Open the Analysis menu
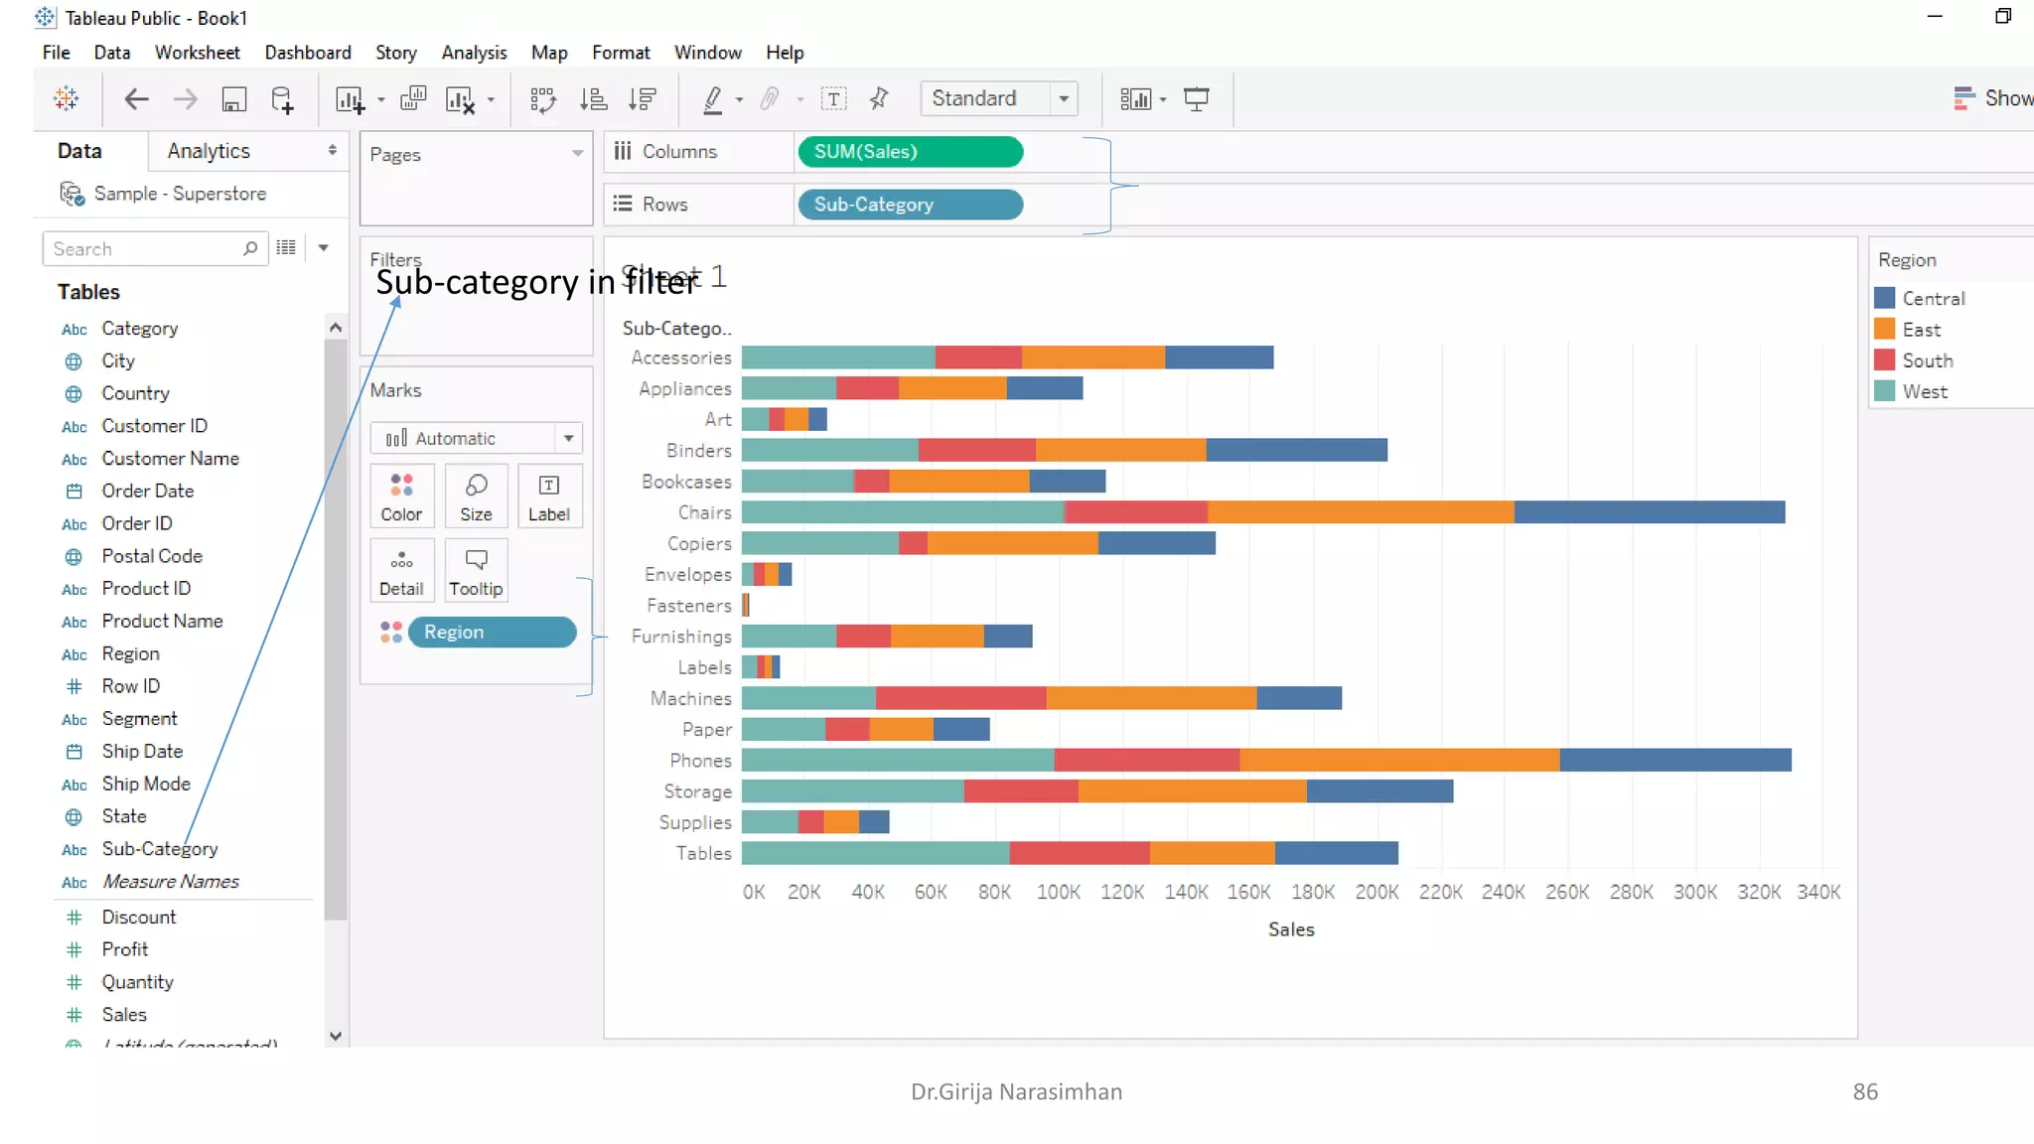Screen dimensions: 2034x1144 [x=474, y=53]
